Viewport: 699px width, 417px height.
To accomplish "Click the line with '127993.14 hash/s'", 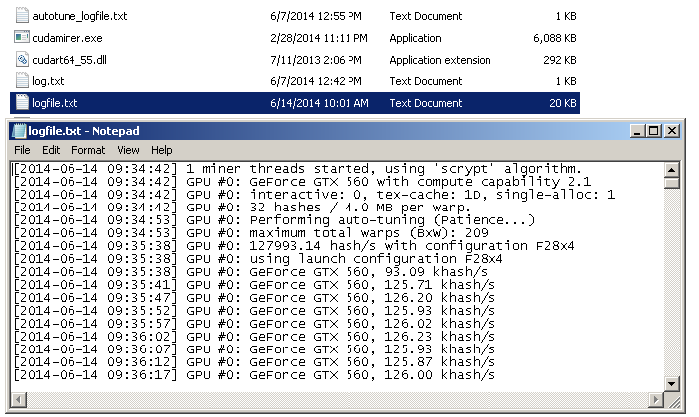I will (x=294, y=246).
